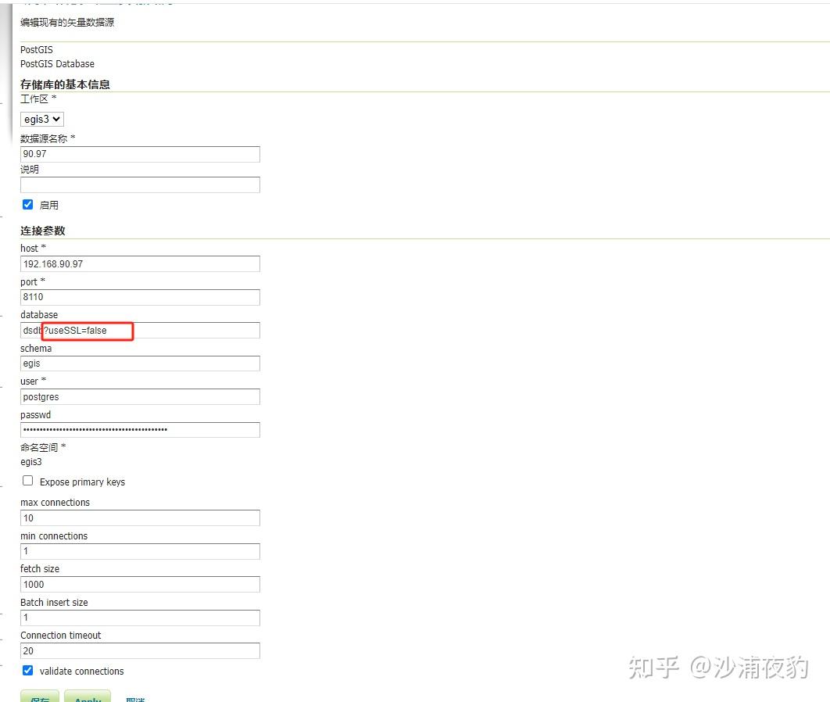
Task: Expand the workspace combo box arrow
Action: point(56,119)
